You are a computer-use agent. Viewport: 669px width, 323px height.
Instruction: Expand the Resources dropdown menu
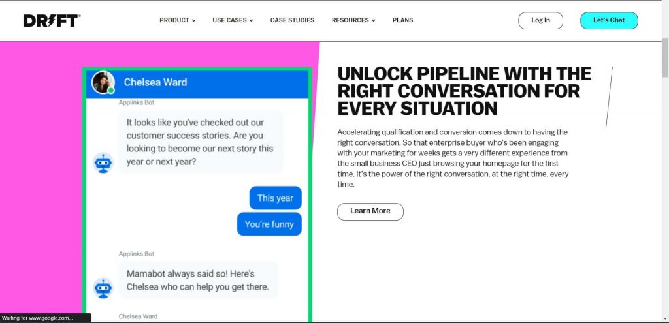click(353, 20)
